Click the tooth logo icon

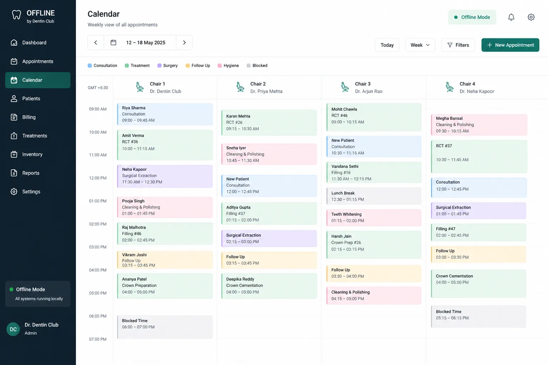tap(16, 15)
